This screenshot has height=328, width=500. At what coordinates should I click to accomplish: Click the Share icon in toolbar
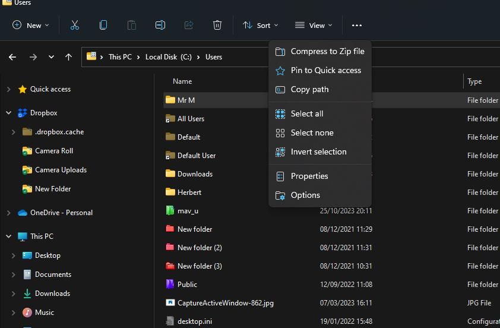pyautogui.click(x=189, y=25)
